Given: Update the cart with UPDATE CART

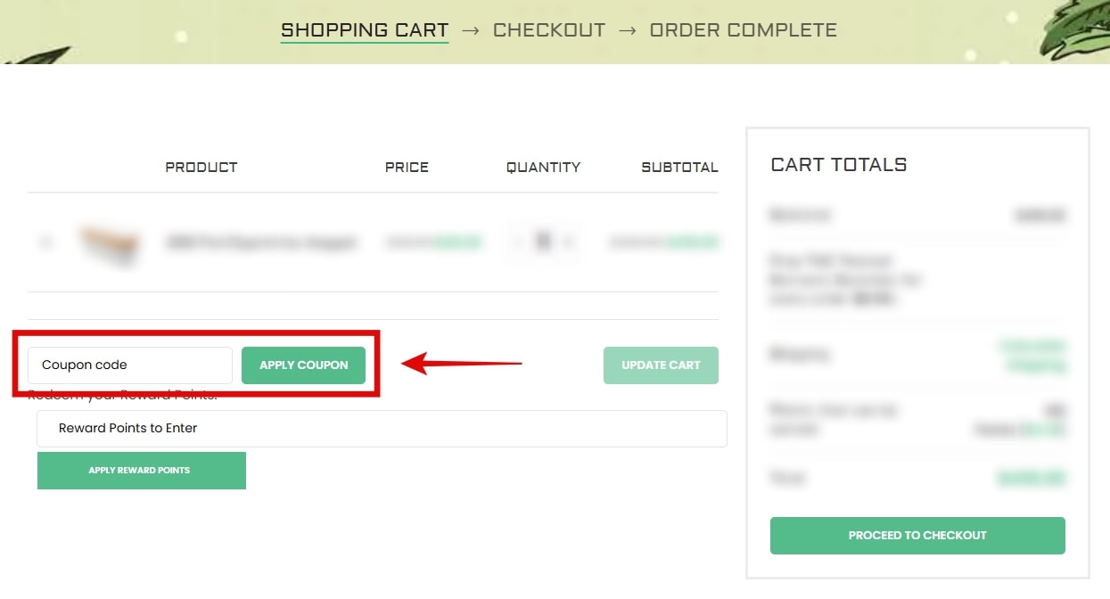Looking at the screenshot, I should pyautogui.click(x=661, y=365).
